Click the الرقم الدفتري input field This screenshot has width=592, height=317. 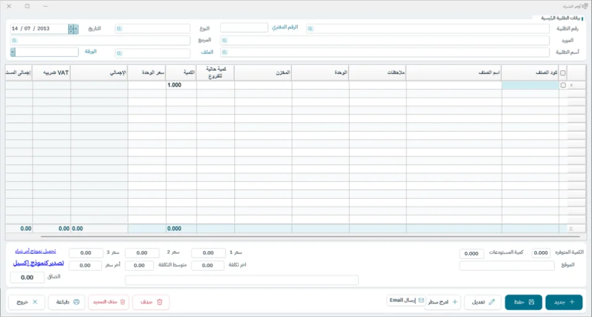(244, 28)
